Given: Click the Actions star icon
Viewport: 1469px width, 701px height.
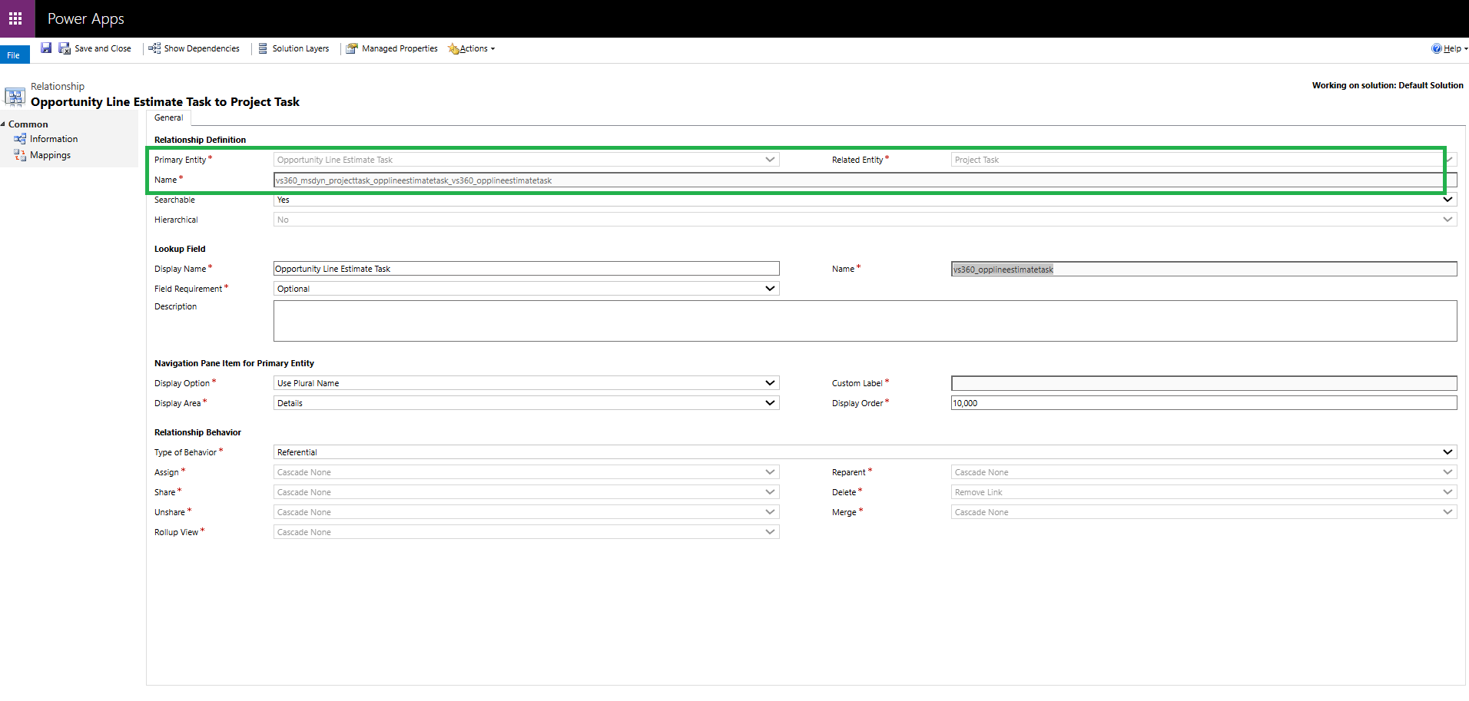Looking at the screenshot, I should 453,48.
